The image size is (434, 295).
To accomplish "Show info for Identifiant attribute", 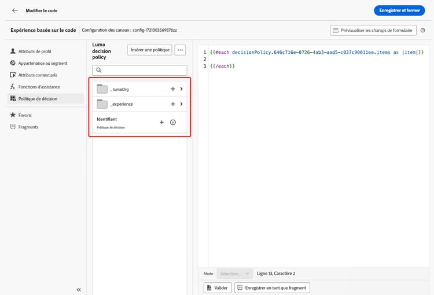I will [x=172, y=122].
